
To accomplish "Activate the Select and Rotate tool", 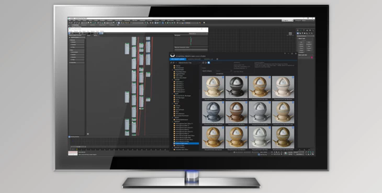I will point(100,23).
